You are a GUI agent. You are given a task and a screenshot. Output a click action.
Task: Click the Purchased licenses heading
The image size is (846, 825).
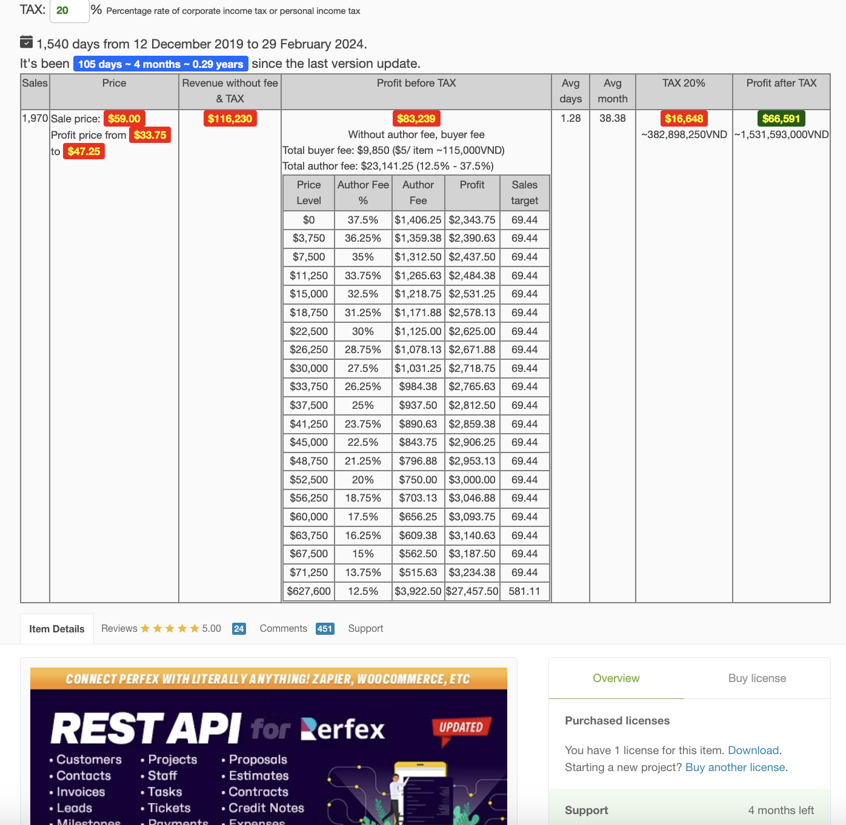(x=617, y=721)
